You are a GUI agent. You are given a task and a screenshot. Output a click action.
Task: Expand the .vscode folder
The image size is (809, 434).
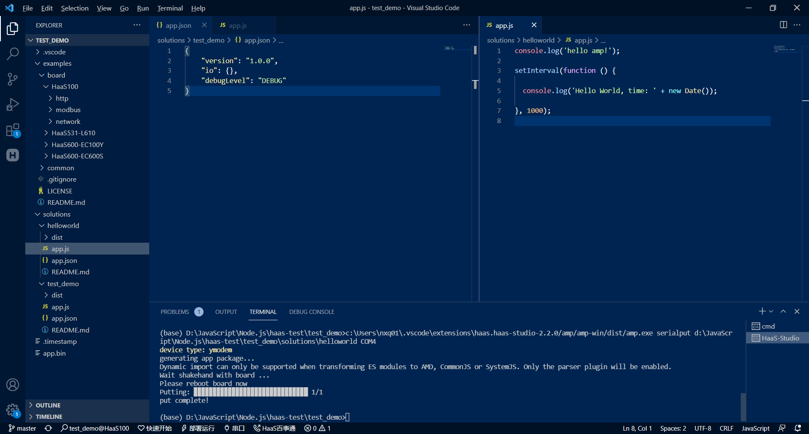pos(87,52)
